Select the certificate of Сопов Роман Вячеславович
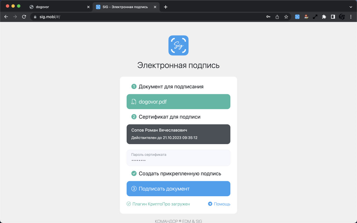This screenshot has width=357, height=223. [x=178, y=134]
